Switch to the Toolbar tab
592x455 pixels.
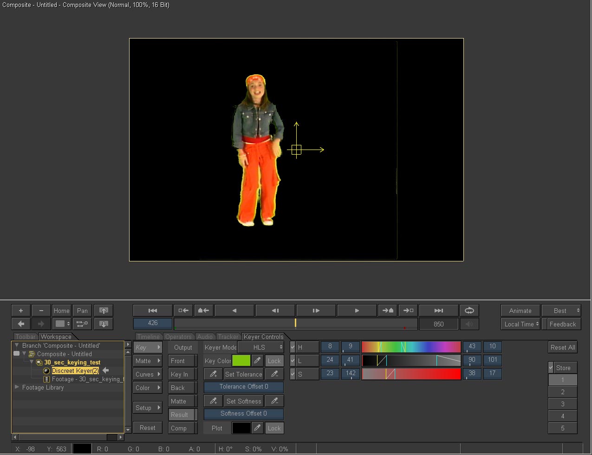(x=26, y=337)
